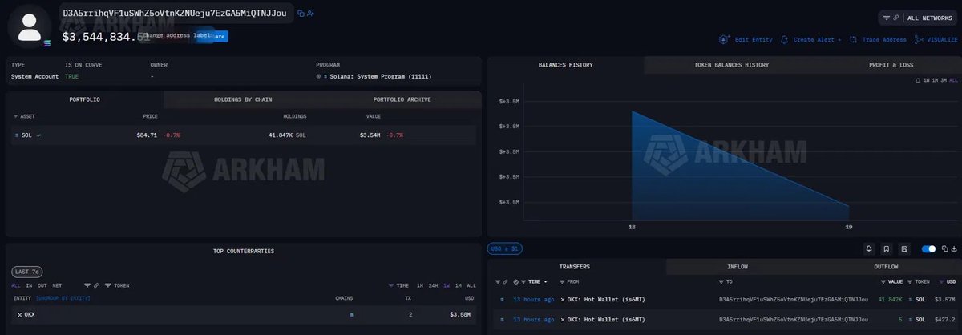Select 1W chart range
The width and height of the screenshot is (962, 335).
927,80
